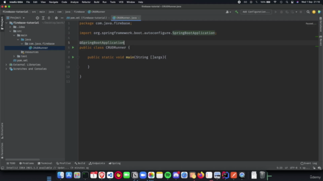Run main method via gutter arrow on line 8

click(x=73, y=57)
